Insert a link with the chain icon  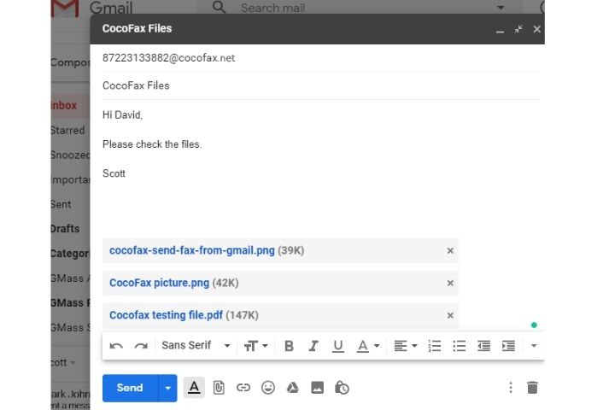(243, 388)
